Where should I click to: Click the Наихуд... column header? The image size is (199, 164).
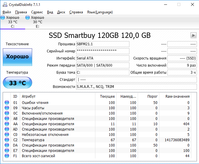click(127, 97)
